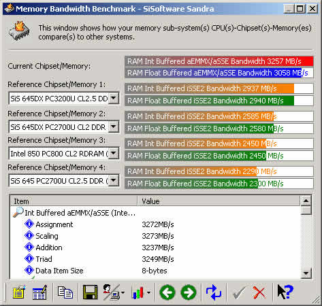Click green RAM Float Buffered 2580 MB/s bar

tap(219, 129)
